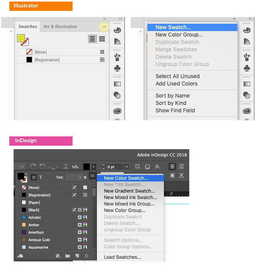The image size is (256, 272).
Task: Choose New Swatch... from Illustrator menu
Action: (x=192, y=27)
